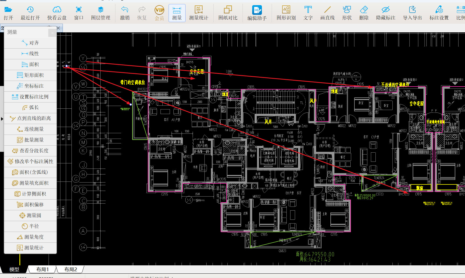
Task: Choose 测量圆 circle measurement
Action: click(x=30, y=215)
